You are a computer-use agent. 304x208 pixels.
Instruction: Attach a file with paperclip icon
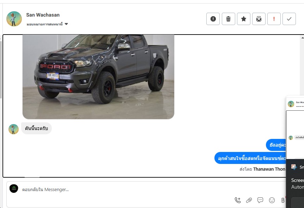249,200
